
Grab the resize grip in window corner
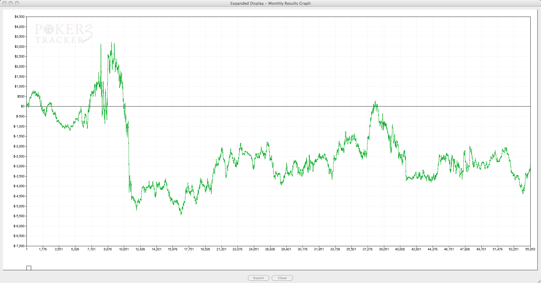click(x=539, y=281)
